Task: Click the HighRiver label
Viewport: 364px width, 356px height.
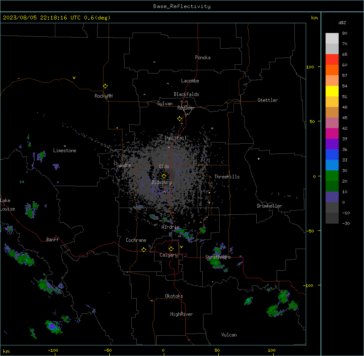Action: coord(182,314)
